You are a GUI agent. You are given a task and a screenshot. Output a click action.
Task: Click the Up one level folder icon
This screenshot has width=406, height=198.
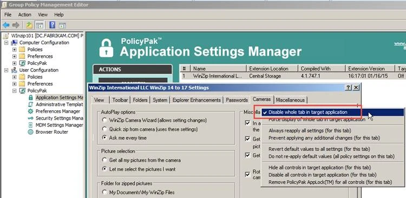tap(29, 25)
